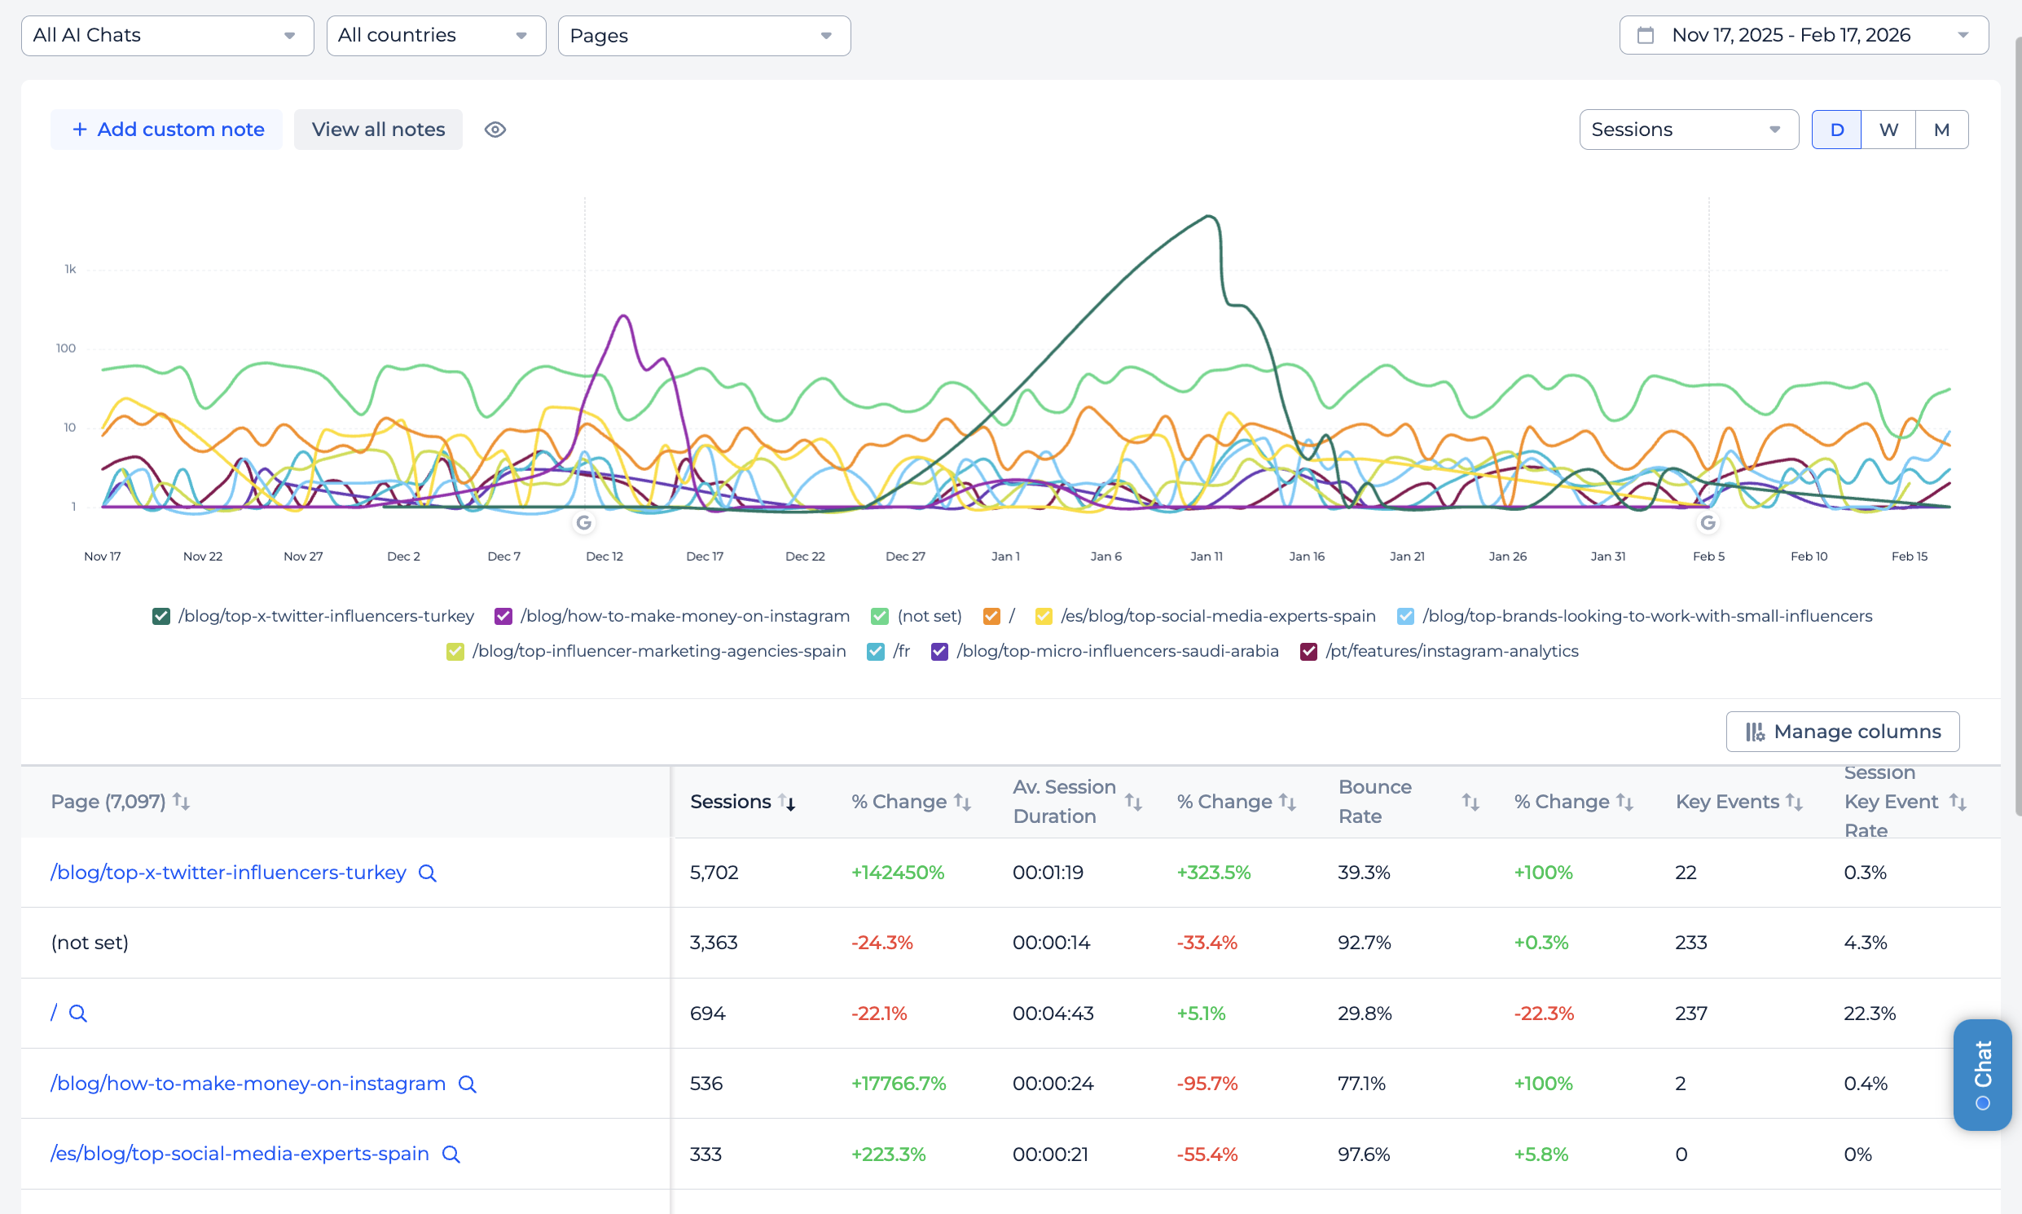Image resolution: width=2022 pixels, height=1214 pixels.
Task: Open the Chat widget
Action: pos(1982,1074)
